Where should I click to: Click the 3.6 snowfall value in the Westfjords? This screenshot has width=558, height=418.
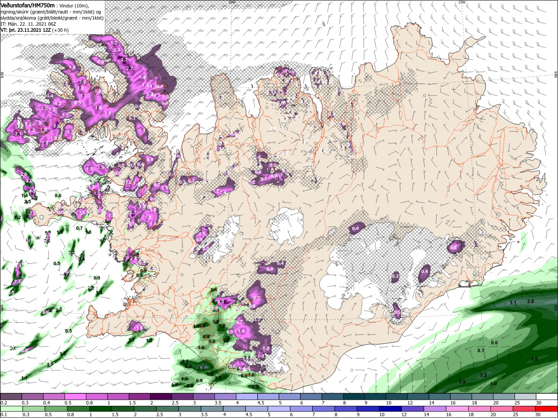82,82
